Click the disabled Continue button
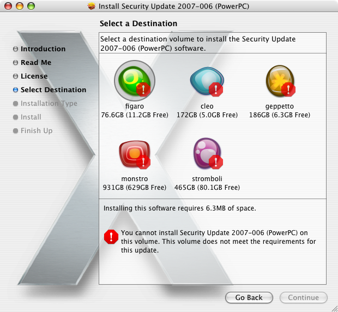338x312 pixels. [x=304, y=298]
